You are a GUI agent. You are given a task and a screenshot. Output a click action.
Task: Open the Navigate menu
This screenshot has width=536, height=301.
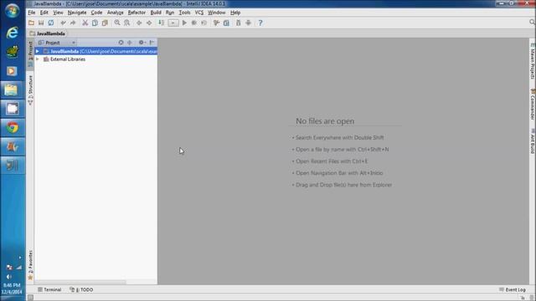point(77,13)
